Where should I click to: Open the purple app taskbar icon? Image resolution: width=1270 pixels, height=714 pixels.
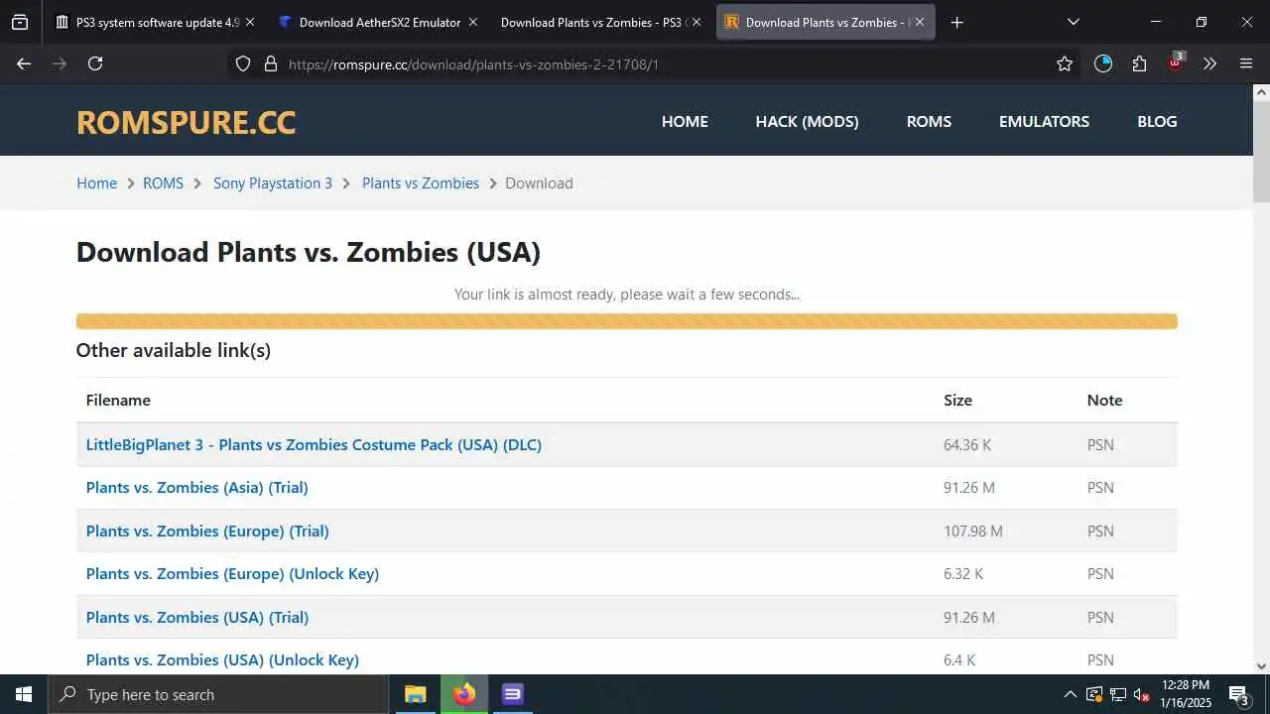(x=512, y=694)
